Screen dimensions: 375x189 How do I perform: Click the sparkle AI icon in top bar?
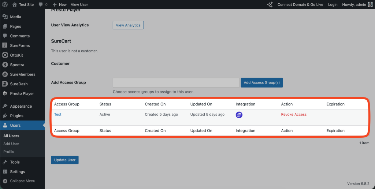coord(270,4)
